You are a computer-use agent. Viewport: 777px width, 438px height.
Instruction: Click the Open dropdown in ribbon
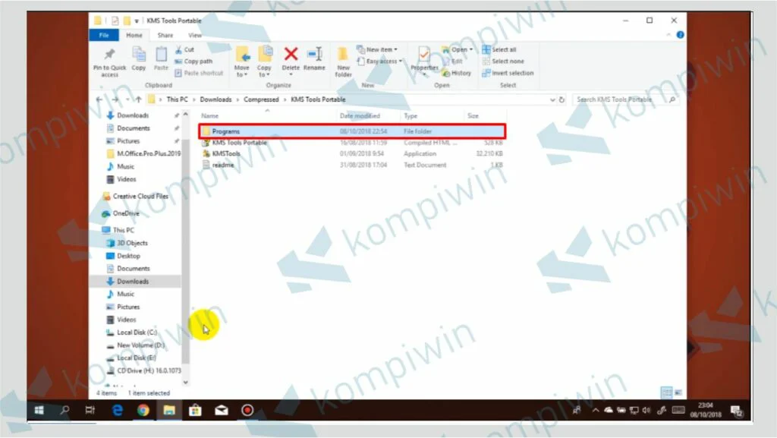457,49
